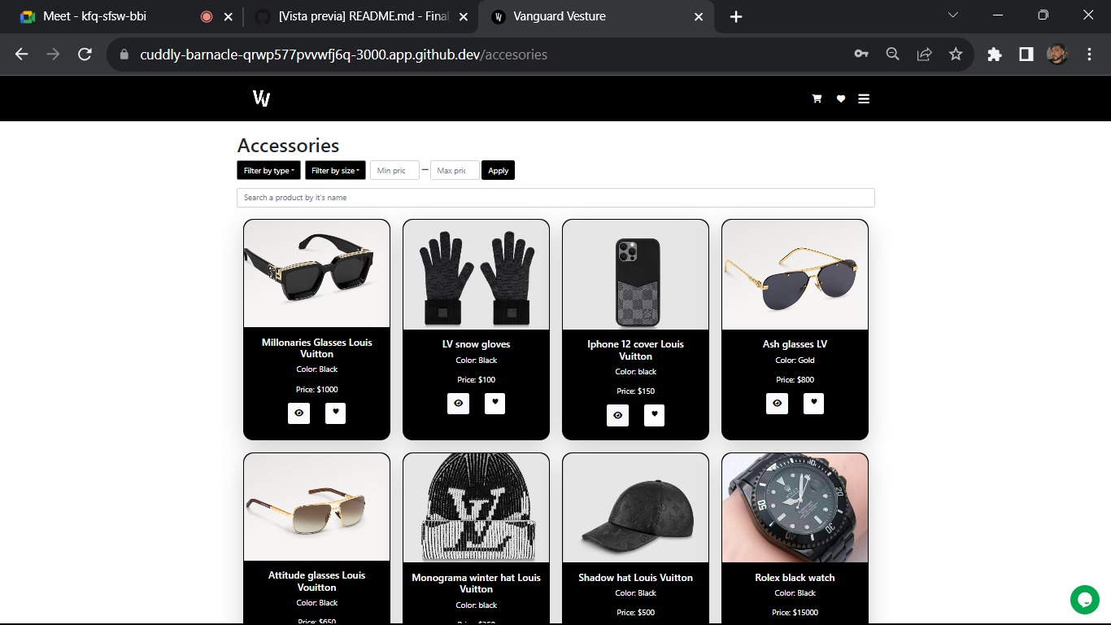Open saved passwords key icon
The width and height of the screenshot is (1111, 625).
click(861, 55)
